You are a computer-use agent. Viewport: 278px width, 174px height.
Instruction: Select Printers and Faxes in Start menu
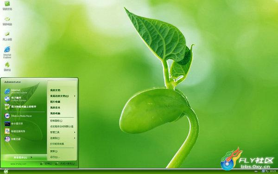point(57,144)
